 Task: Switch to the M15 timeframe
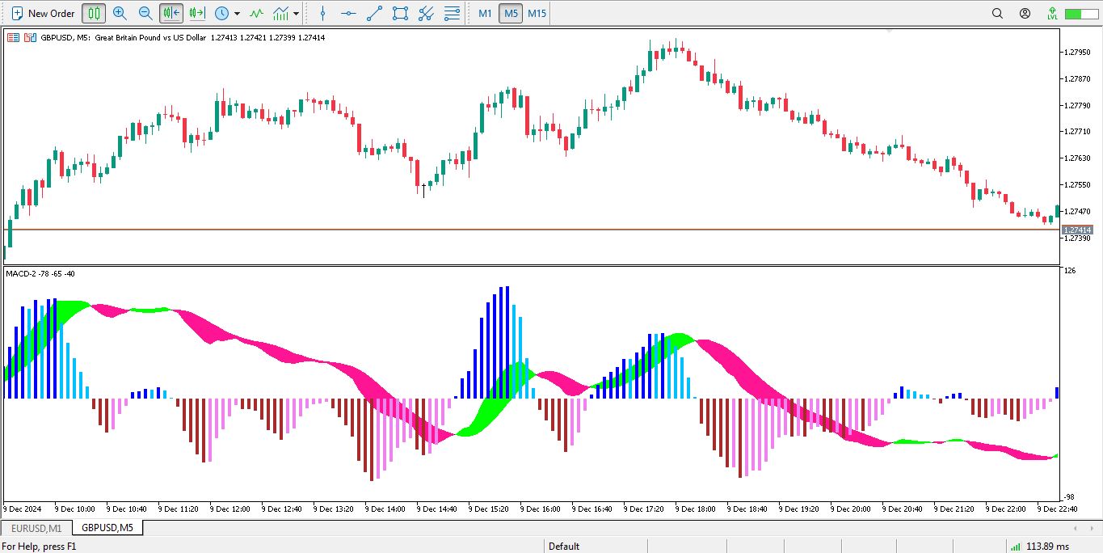point(537,13)
